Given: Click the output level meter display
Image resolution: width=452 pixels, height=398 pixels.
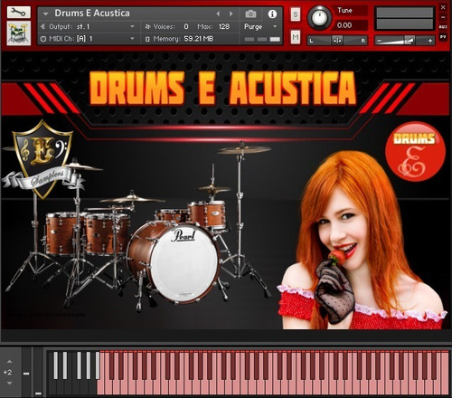Looking at the screenshot, I should [405, 18].
